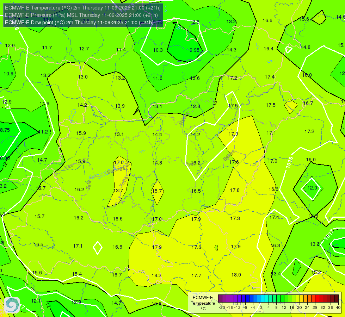Viewport: 345px width, 317px height.
Task: Click the 16.4 temperature value
Action: click(269, 49)
